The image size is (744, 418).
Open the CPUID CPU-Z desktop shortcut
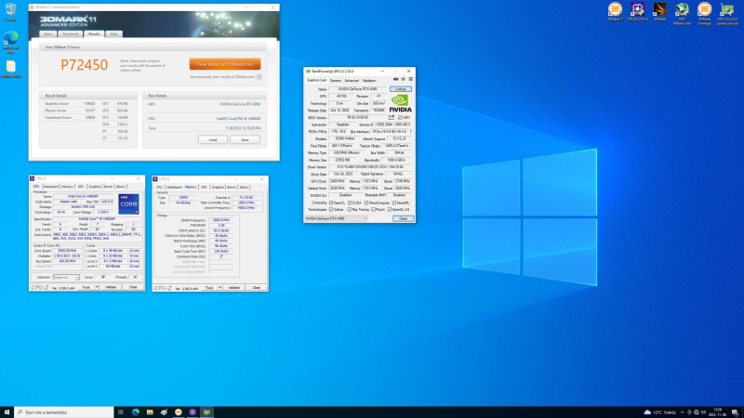(x=637, y=12)
